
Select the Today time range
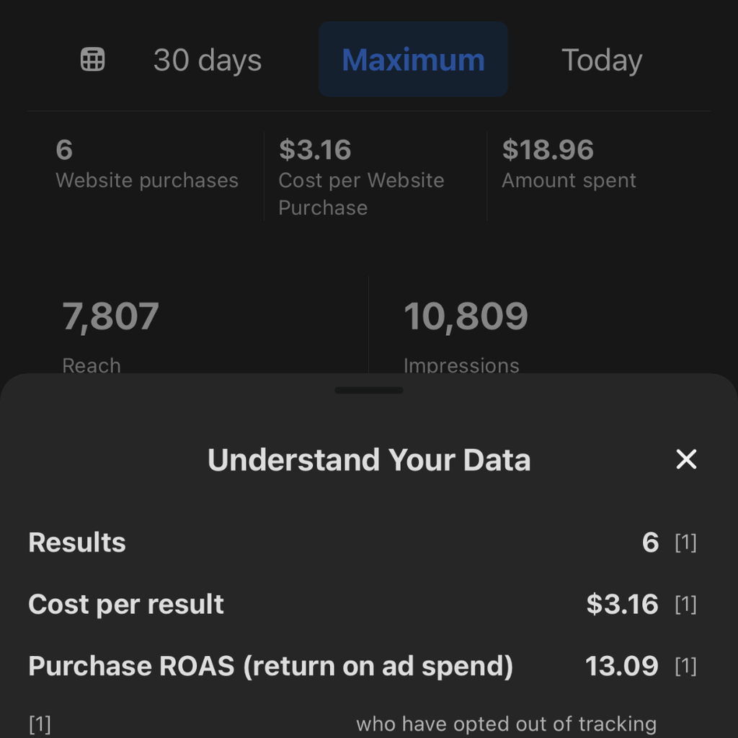pos(601,59)
